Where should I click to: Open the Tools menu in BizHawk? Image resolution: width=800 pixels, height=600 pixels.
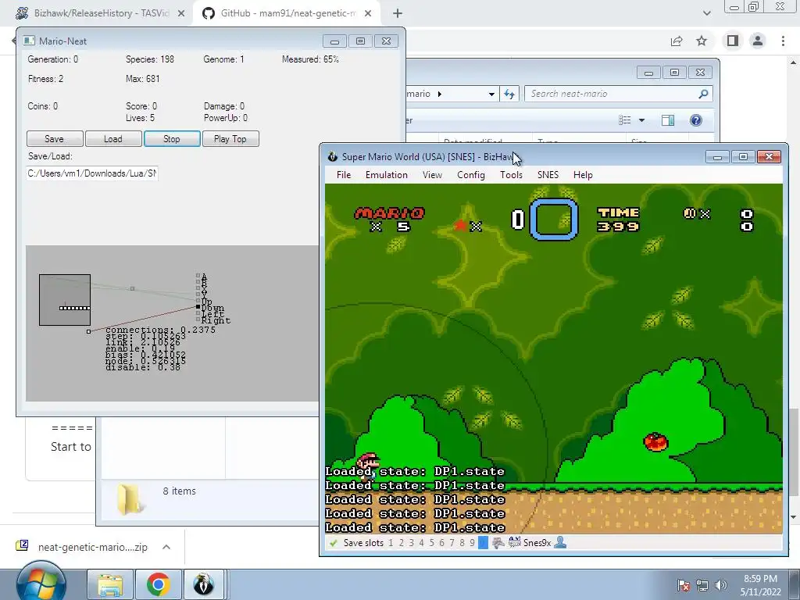[x=511, y=175]
